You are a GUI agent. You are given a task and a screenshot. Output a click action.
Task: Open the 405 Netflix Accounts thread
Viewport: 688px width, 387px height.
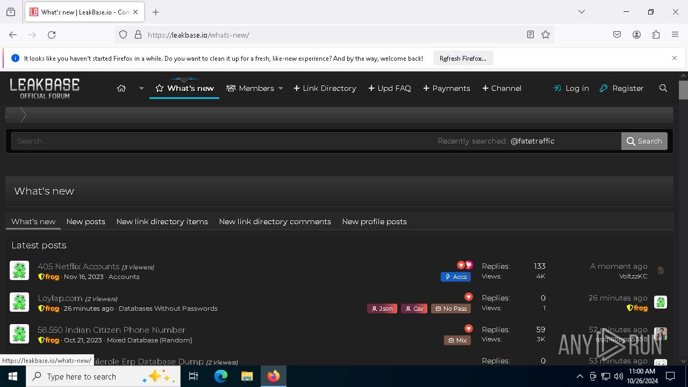[x=78, y=266]
